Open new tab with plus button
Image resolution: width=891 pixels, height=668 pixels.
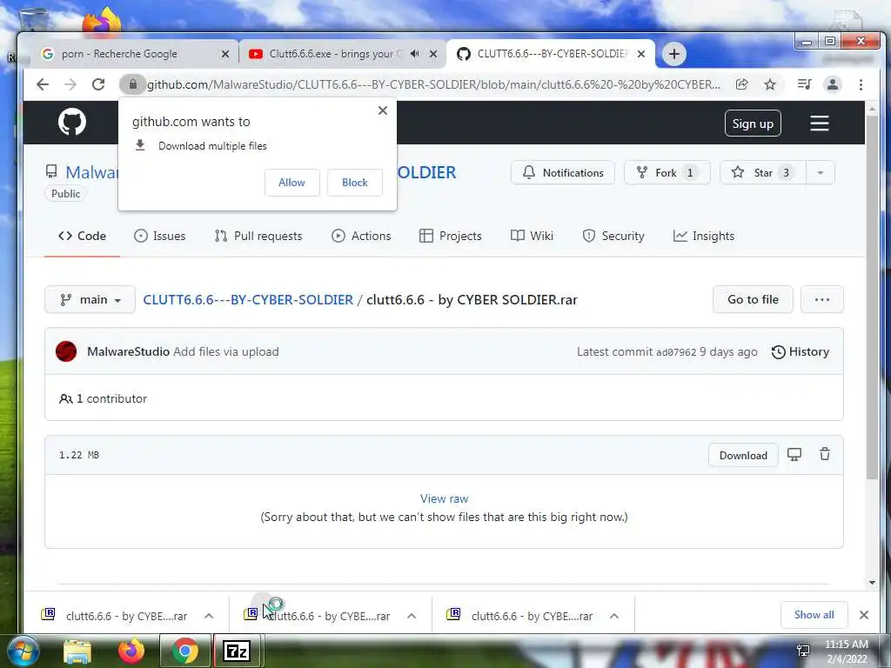[674, 54]
